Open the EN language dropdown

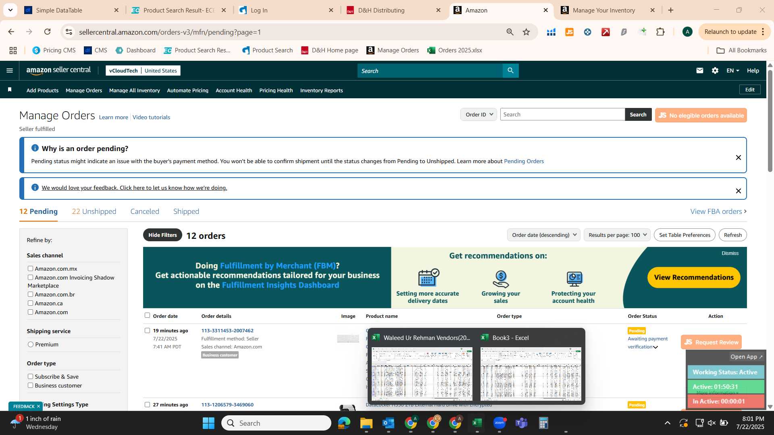click(x=732, y=70)
